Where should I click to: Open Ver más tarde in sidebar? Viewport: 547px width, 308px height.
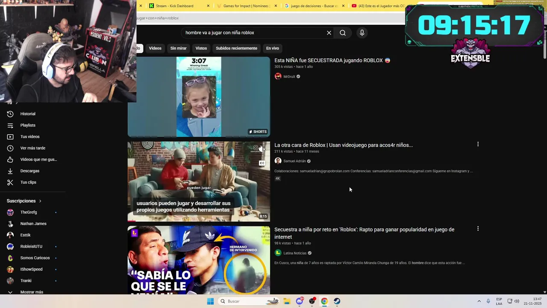click(x=33, y=148)
